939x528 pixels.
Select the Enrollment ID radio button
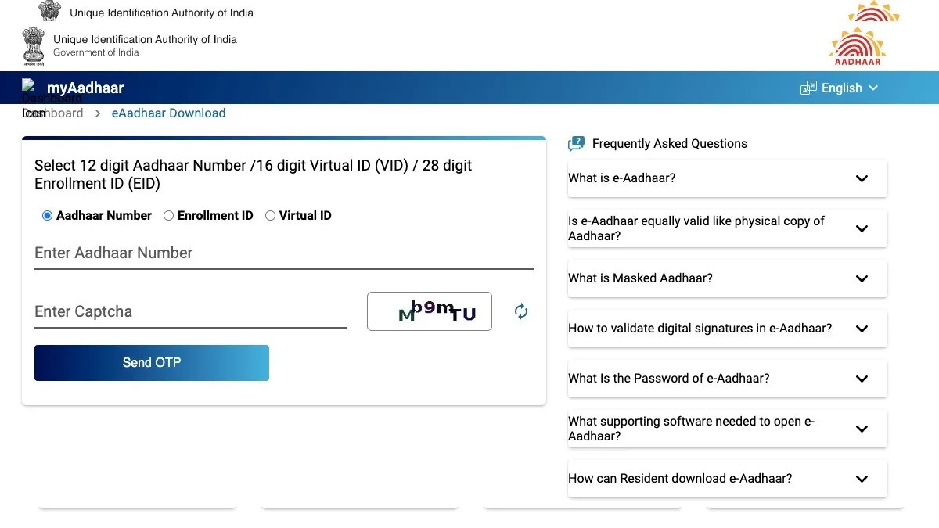coord(168,216)
